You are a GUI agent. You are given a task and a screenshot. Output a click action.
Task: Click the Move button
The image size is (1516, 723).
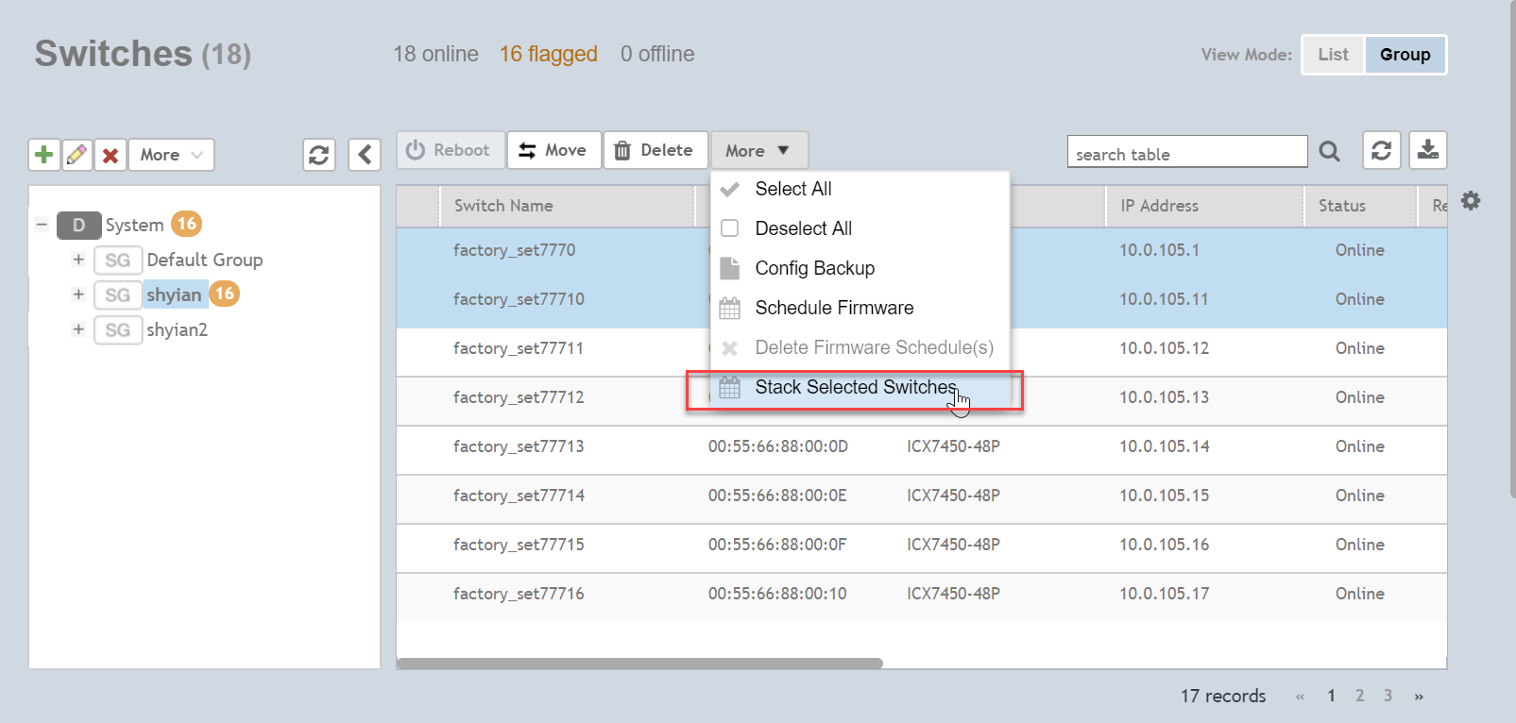[x=554, y=150]
